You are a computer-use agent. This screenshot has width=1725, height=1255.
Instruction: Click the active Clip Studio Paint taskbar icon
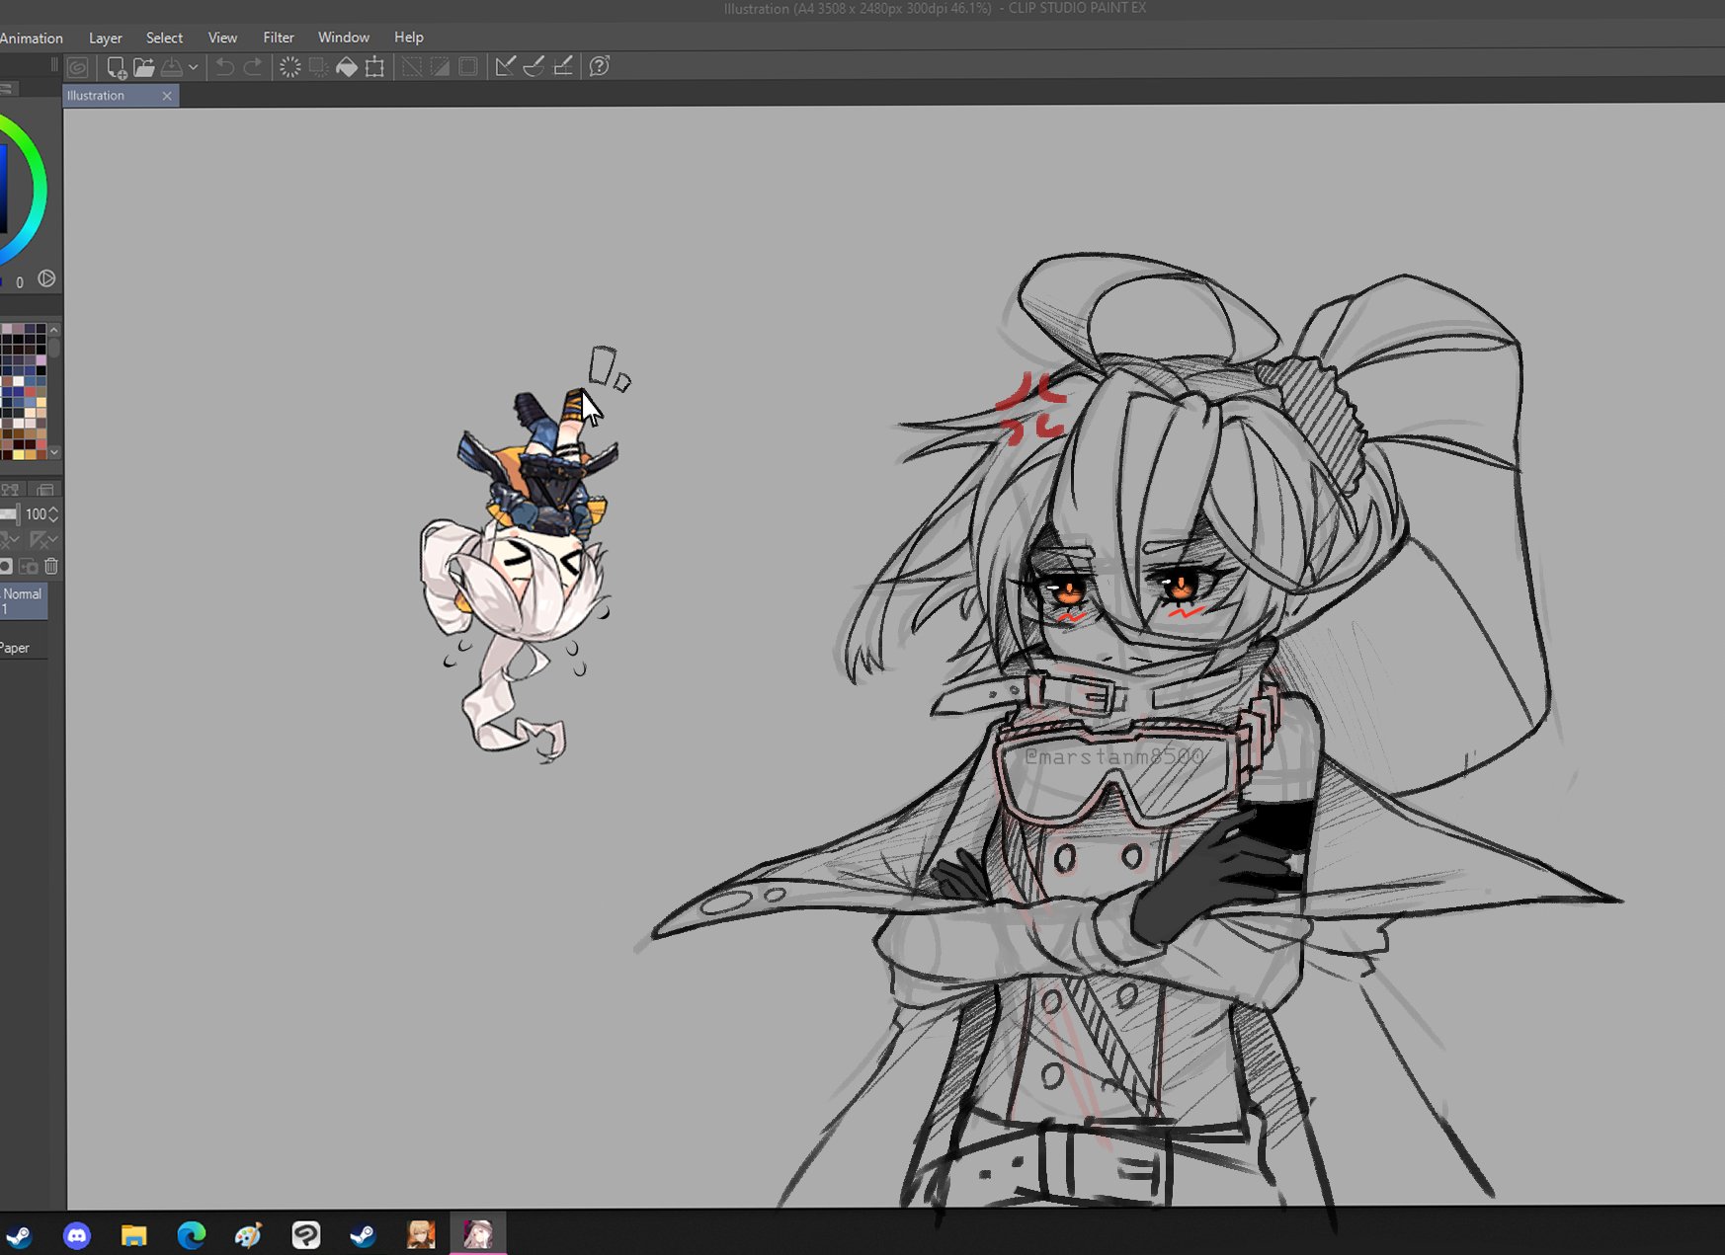coord(478,1235)
